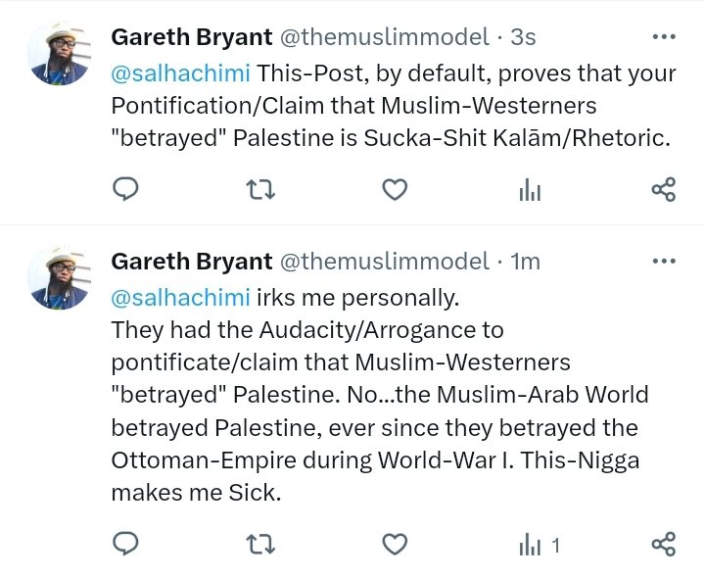The height and width of the screenshot is (579, 705).
Task: Open @themuslimmodel handle on first post
Action: click(385, 38)
